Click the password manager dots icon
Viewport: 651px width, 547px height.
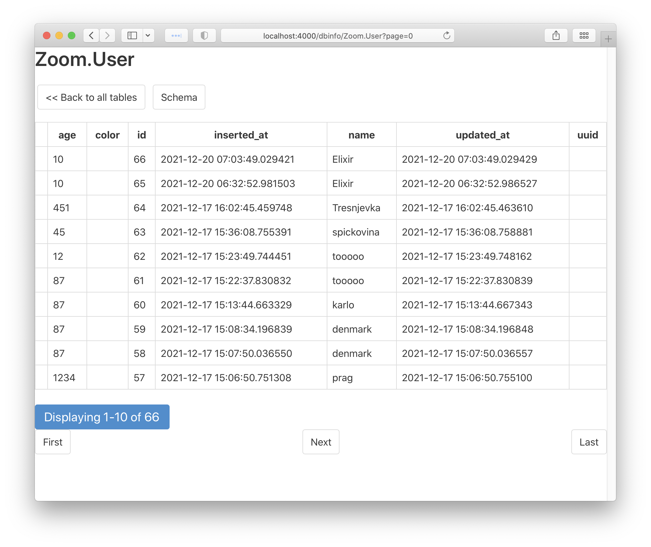click(x=176, y=35)
